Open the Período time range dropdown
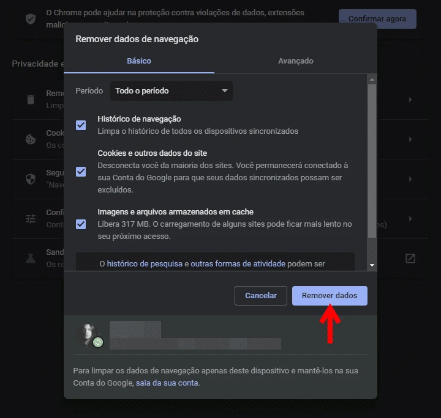The image size is (441, 418). coord(171,91)
